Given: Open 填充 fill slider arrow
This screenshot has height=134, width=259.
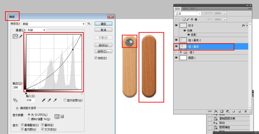Looking at the screenshot, I should pos(225,20).
